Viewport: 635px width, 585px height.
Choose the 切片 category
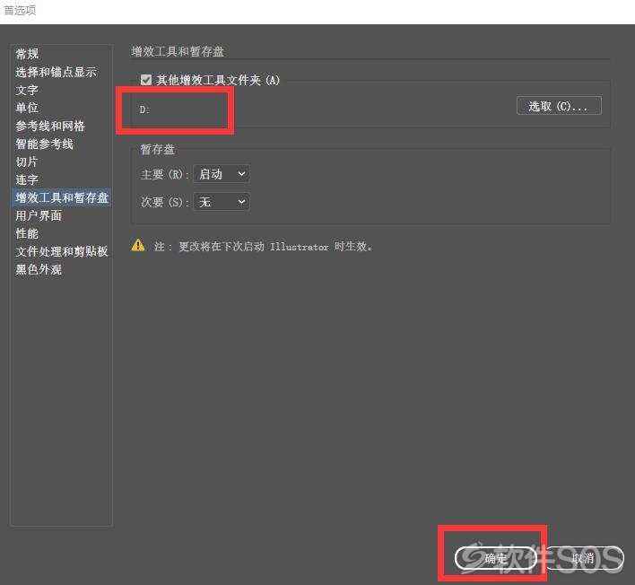27,162
